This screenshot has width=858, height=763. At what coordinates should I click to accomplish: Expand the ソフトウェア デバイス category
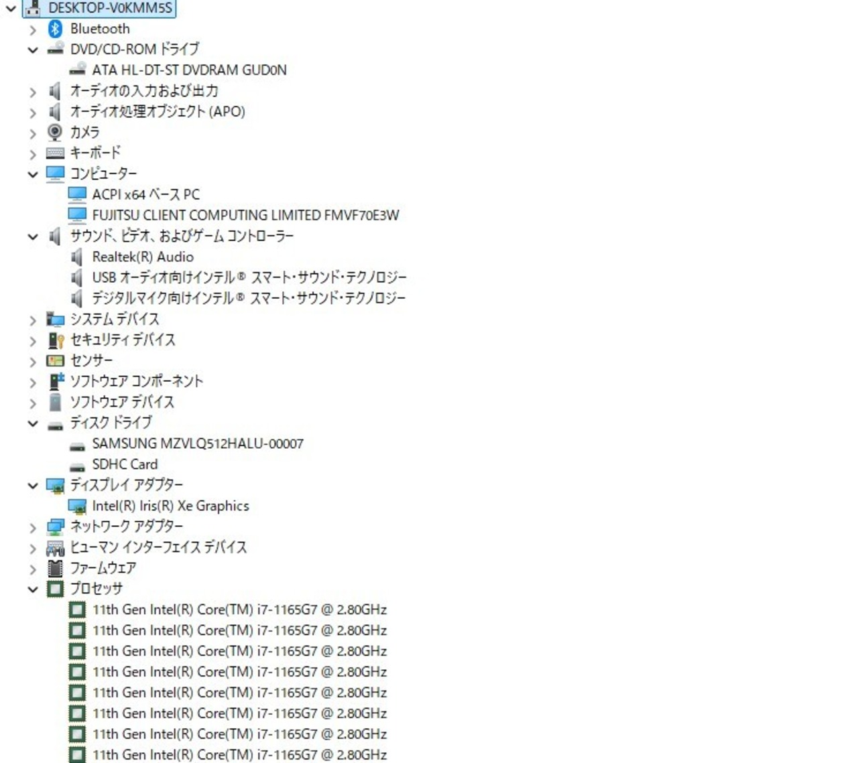point(33,403)
